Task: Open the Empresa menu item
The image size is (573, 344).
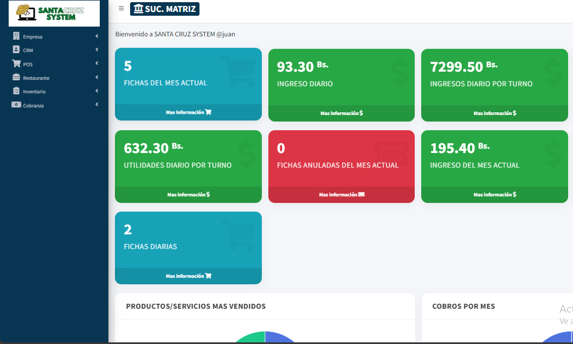Action: tap(55, 36)
